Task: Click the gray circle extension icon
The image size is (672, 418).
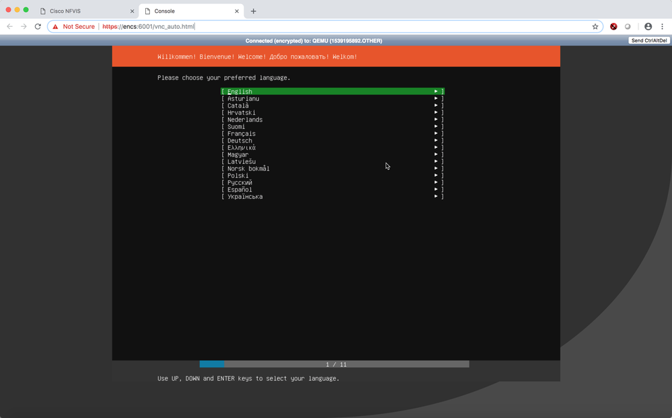Action: click(628, 27)
